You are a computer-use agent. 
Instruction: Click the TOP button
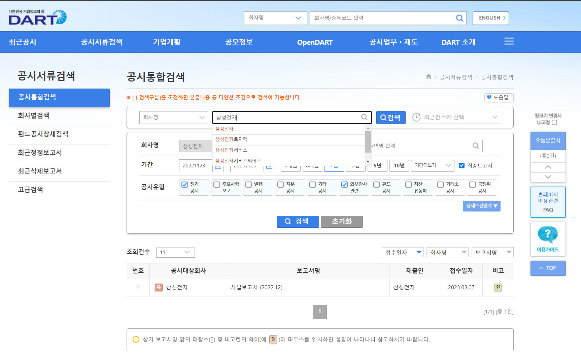548,268
